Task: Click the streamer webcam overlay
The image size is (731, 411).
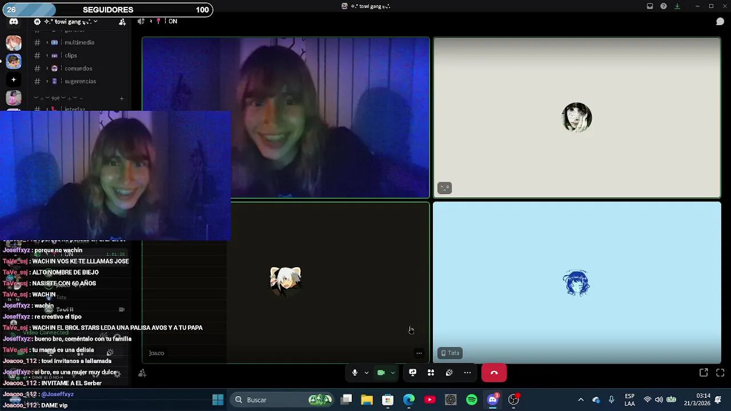Action: (115, 176)
